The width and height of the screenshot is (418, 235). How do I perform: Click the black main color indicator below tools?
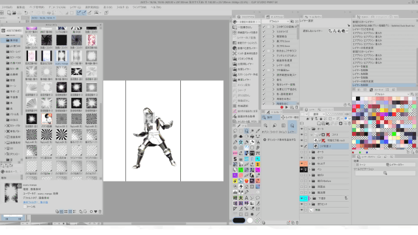coord(238,221)
